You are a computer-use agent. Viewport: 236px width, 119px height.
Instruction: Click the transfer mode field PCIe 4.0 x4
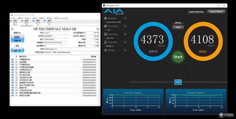pos(56,43)
